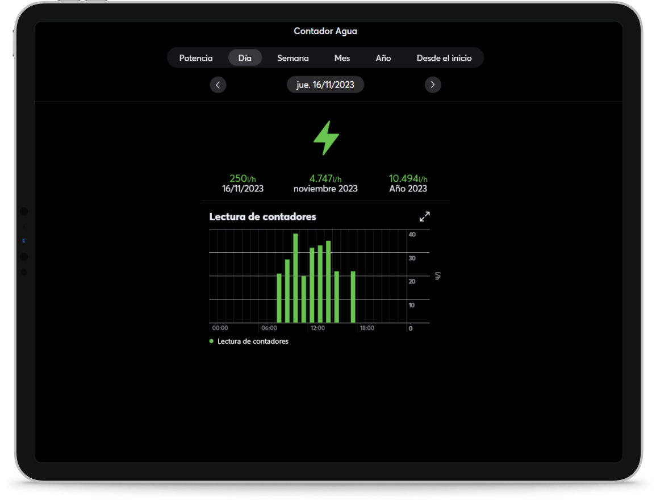Viewport: 656px width, 501px height.
Task: Click the green lightning bolt icon
Action: tap(326, 138)
